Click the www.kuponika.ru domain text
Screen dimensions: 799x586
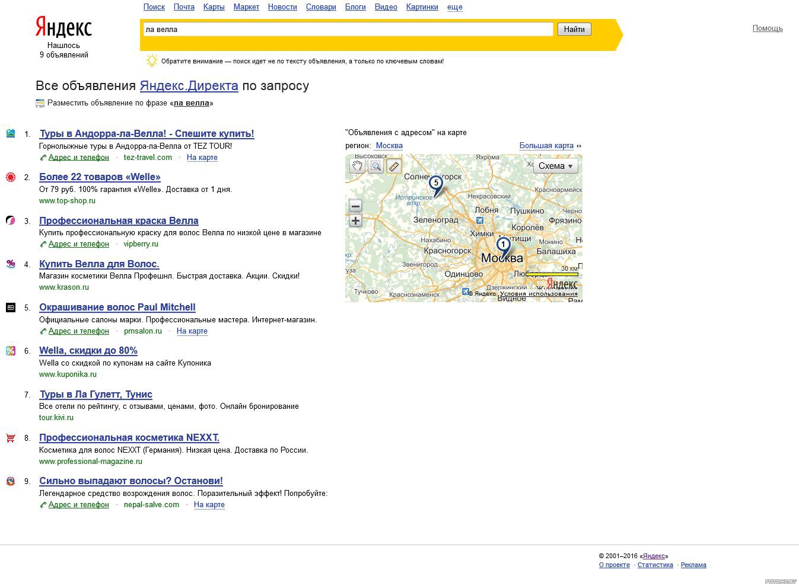point(68,374)
